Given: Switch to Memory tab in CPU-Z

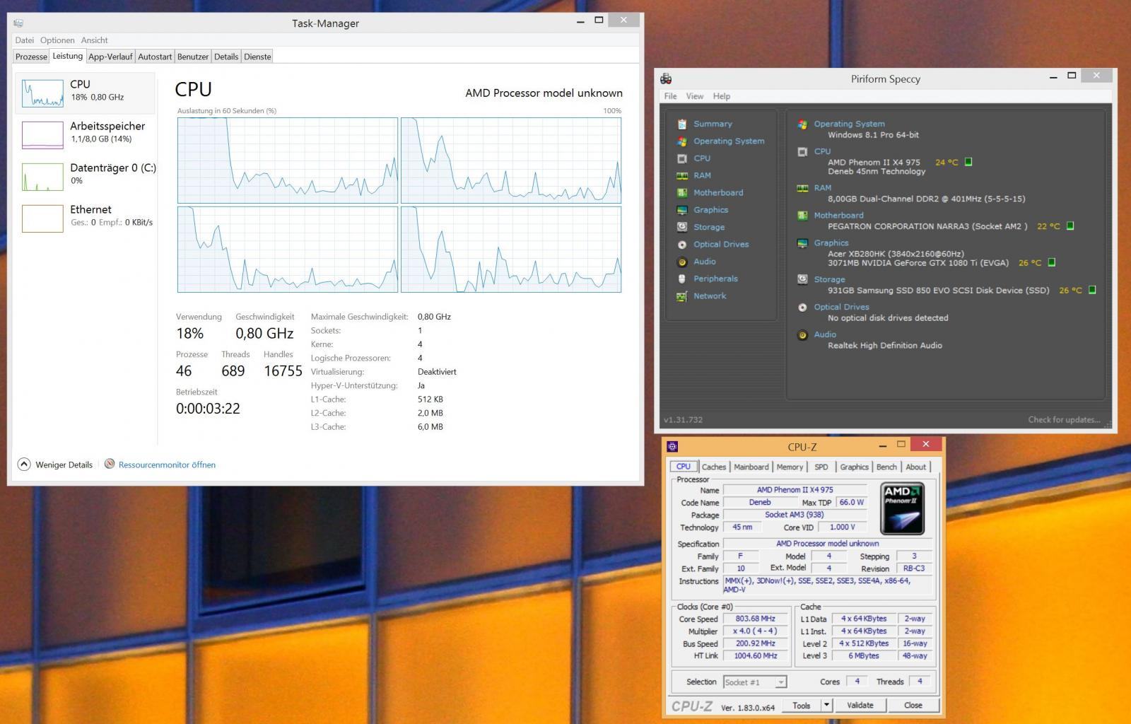Looking at the screenshot, I should coord(790,467).
